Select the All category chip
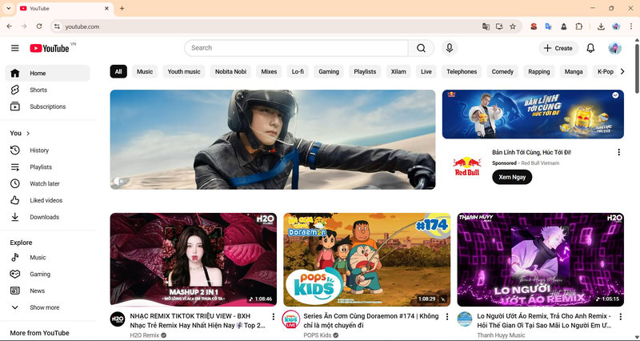This screenshot has height=341, width=640. (x=118, y=71)
